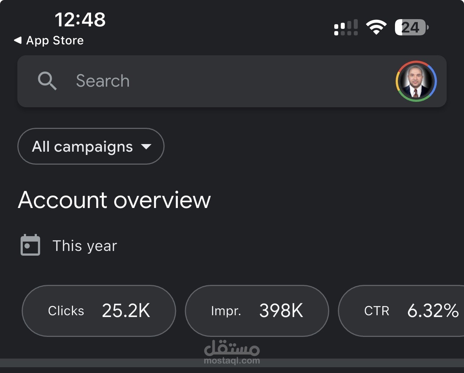The height and width of the screenshot is (373, 464).
Task: Tap the magnifying glass search icon
Action: click(x=47, y=81)
